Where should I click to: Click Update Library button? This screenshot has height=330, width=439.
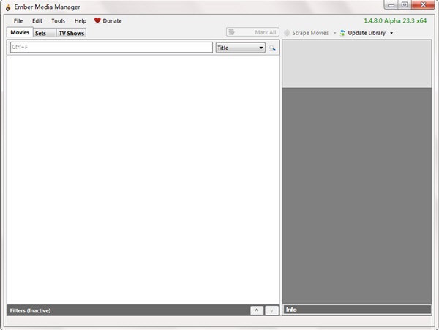click(363, 33)
